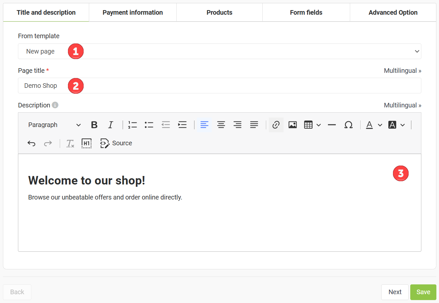
Task: Click the insert link icon
Action: (x=276, y=125)
